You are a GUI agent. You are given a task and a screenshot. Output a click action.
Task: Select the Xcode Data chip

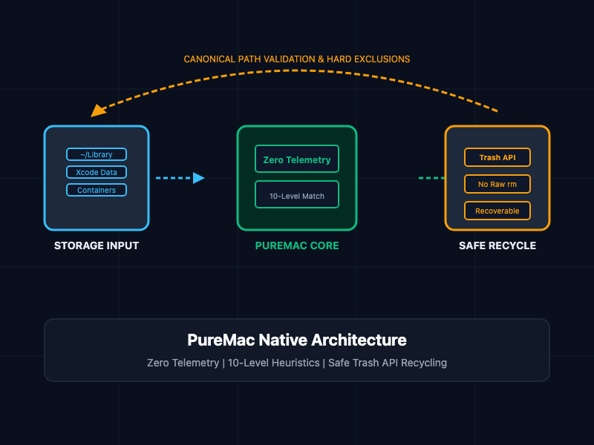pyautogui.click(x=97, y=172)
